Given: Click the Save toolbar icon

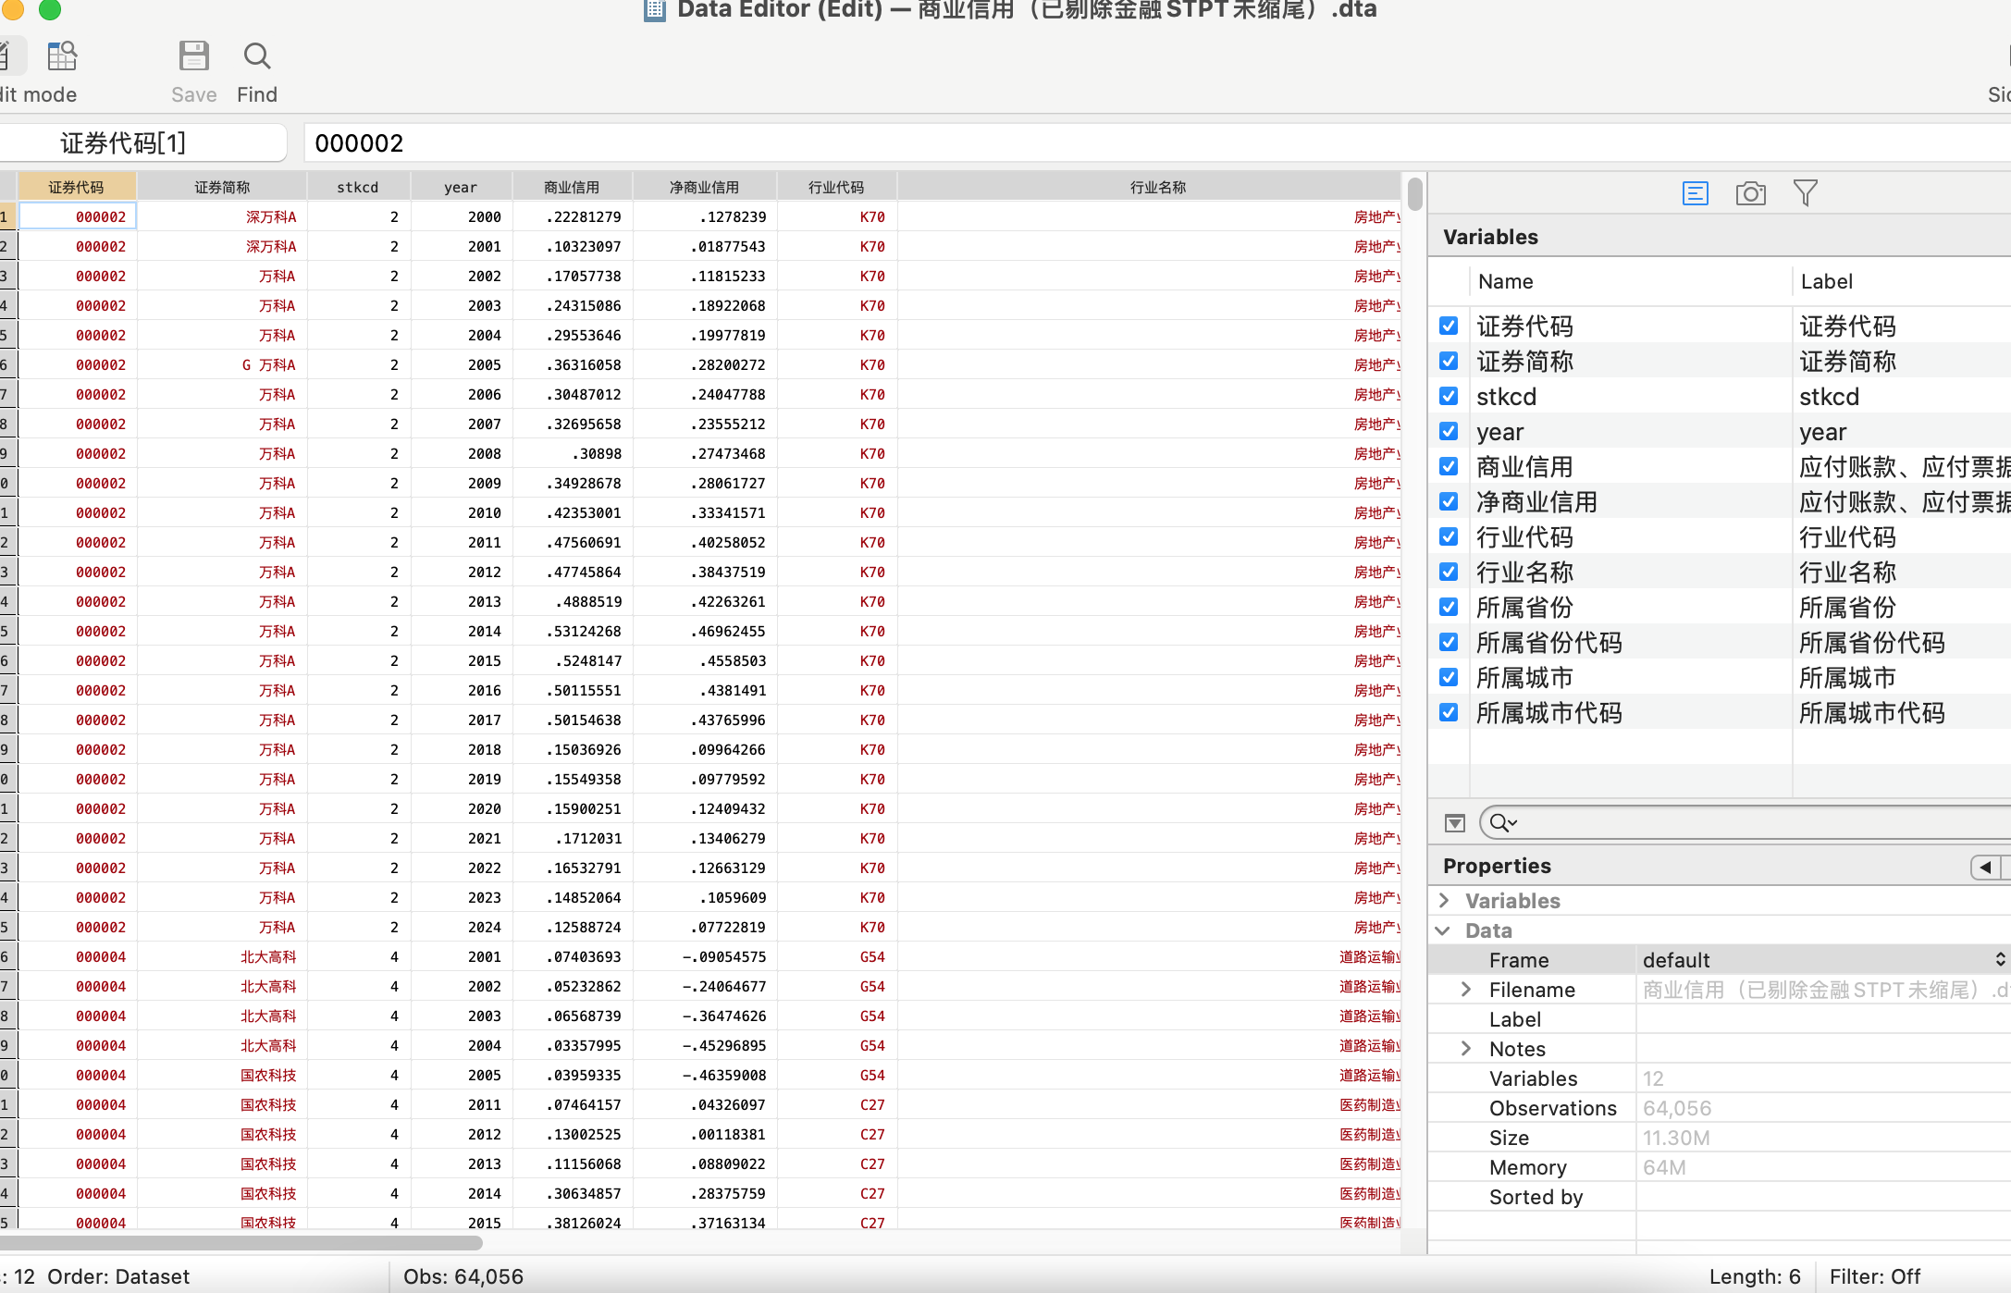Looking at the screenshot, I should click(193, 57).
